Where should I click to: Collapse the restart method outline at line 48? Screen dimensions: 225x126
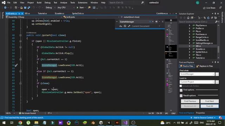pyautogui.click(x=20, y=35)
